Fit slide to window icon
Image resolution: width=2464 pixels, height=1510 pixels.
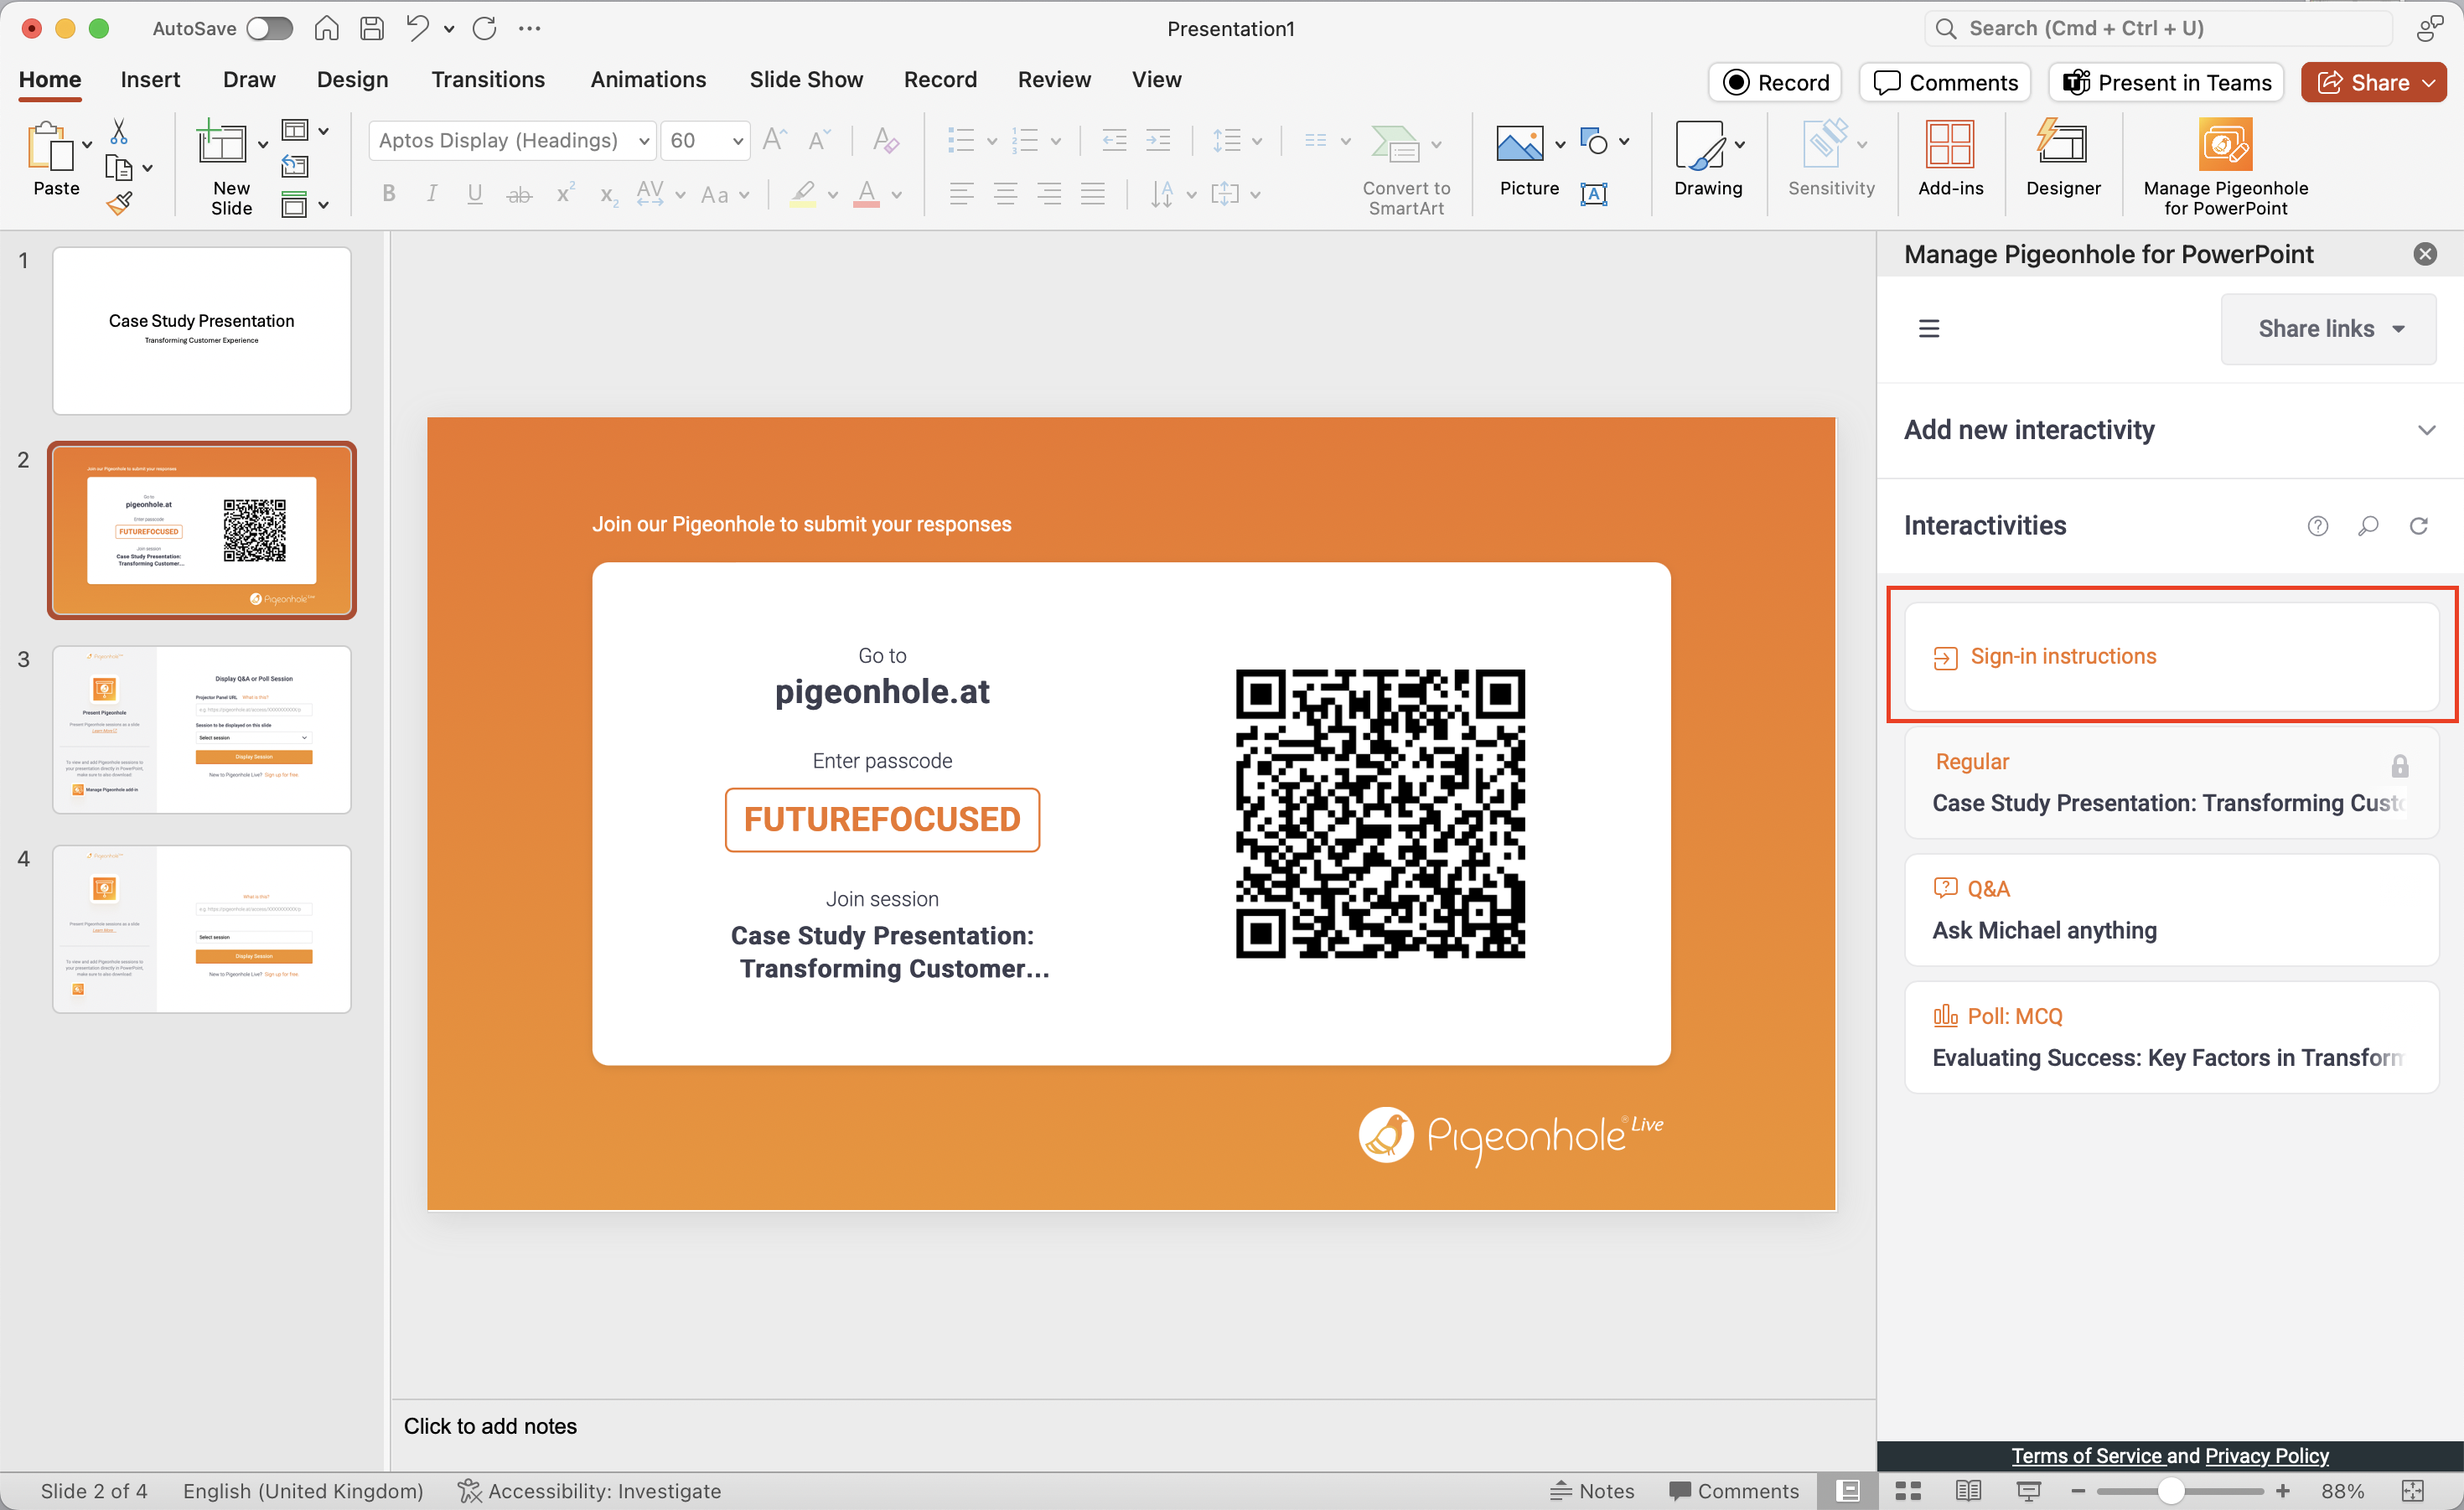coord(2413,1491)
